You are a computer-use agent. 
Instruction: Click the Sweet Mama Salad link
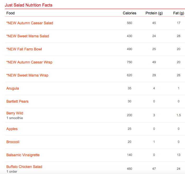(x=28, y=36)
